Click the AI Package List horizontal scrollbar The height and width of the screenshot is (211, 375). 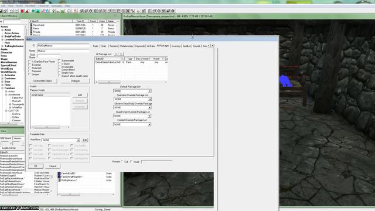pos(131,82)
